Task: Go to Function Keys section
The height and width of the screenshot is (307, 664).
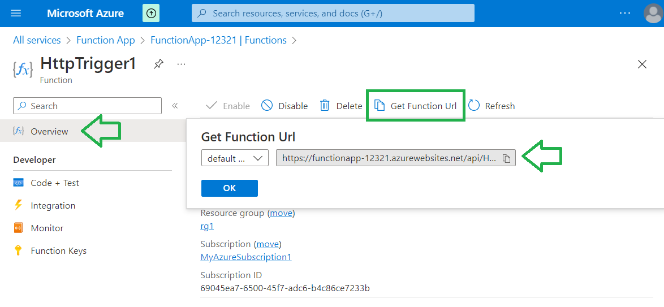Action: 58,250
